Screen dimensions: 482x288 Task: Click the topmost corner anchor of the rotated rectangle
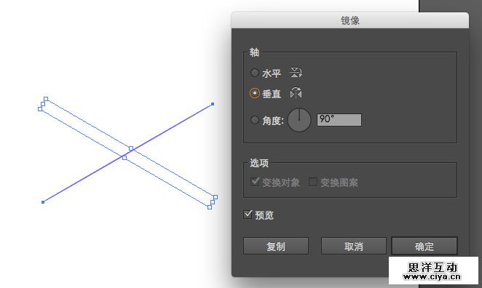click(46, 99)
